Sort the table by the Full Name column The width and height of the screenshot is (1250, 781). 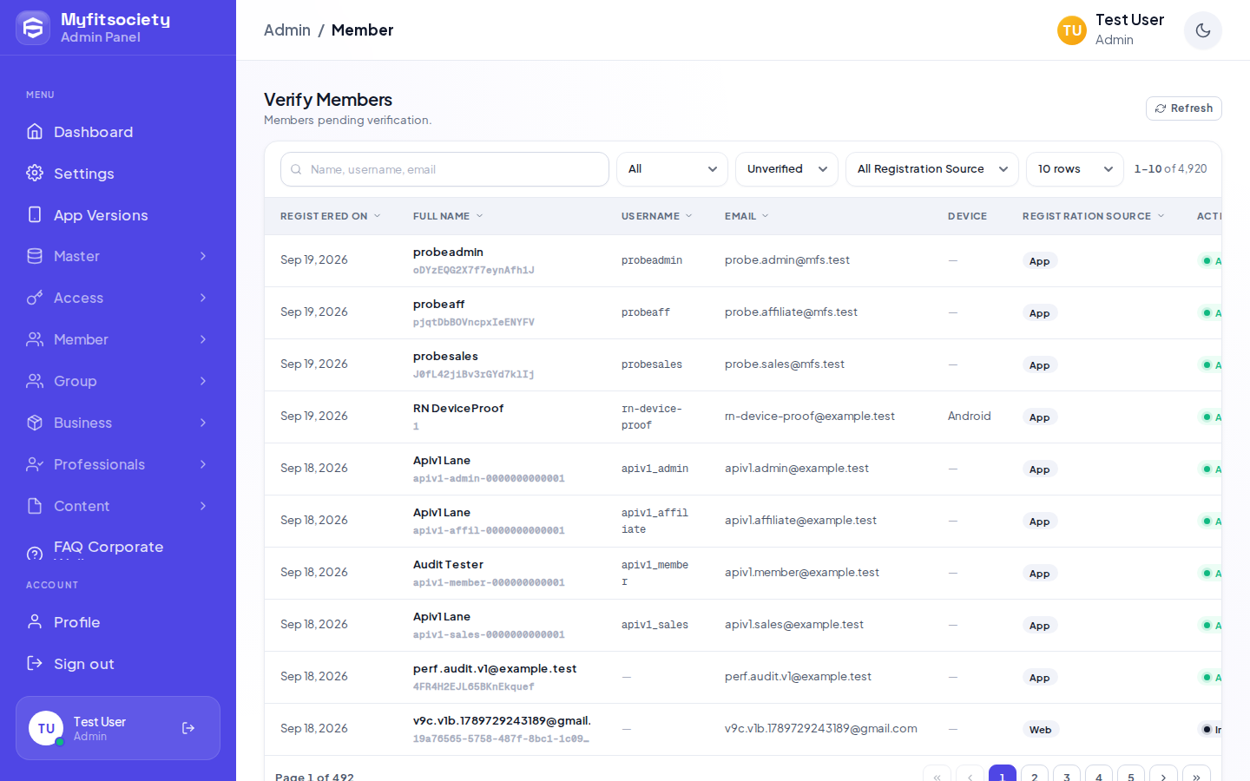coord(448,216)
